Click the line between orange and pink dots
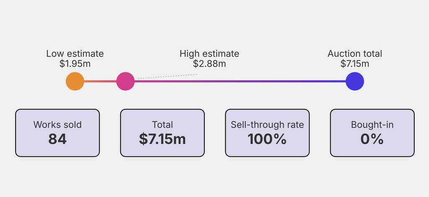The width and height of the screenshot is (429, 197). [x=100, y=81]
